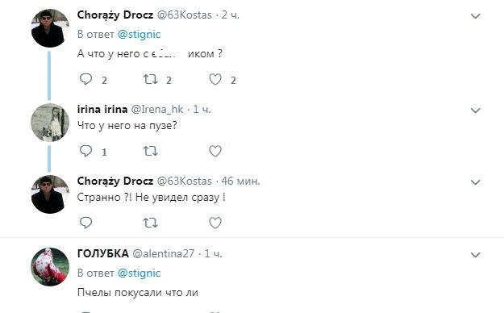Retweet the first Chorąży Drocz tweet
This screenshot has width=504, height=313.
coord(150,79)
